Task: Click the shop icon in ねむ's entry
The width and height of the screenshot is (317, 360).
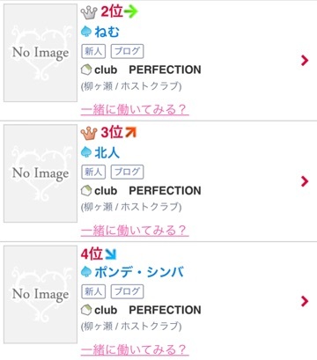Action: [86, 70]
